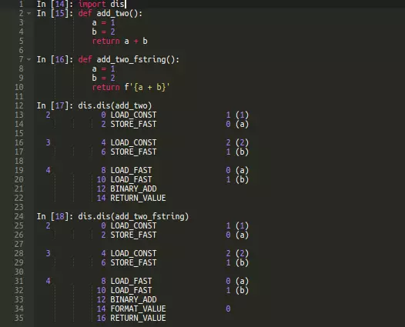The width and height of the screenshot is (405, 327).
Task: Click the '(2)' constant on line 28
Action: click(x=242, y=253)
